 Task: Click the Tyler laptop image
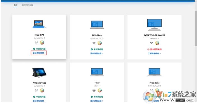(x=97, y=72)
